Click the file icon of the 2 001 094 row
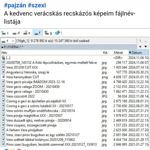The width and height of the screenshot is (150, 150). coord(3,135)
